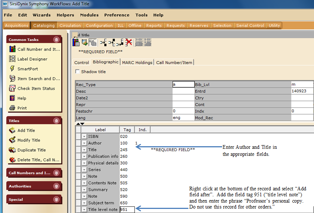Switch to the Utility module tab
The height and width of the screenshot is (213, 314).
(274, 26)
